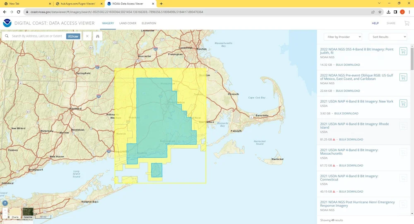The height and width of the screenshot is (224, 414).
Task: Click cart icon for NAIP Connecticut
Action: click(x=403, y=178)
